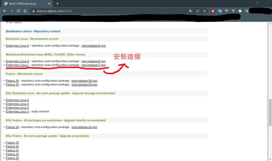
Task: Open the Enterprise Linux 6 link
Action: (17, 100)
